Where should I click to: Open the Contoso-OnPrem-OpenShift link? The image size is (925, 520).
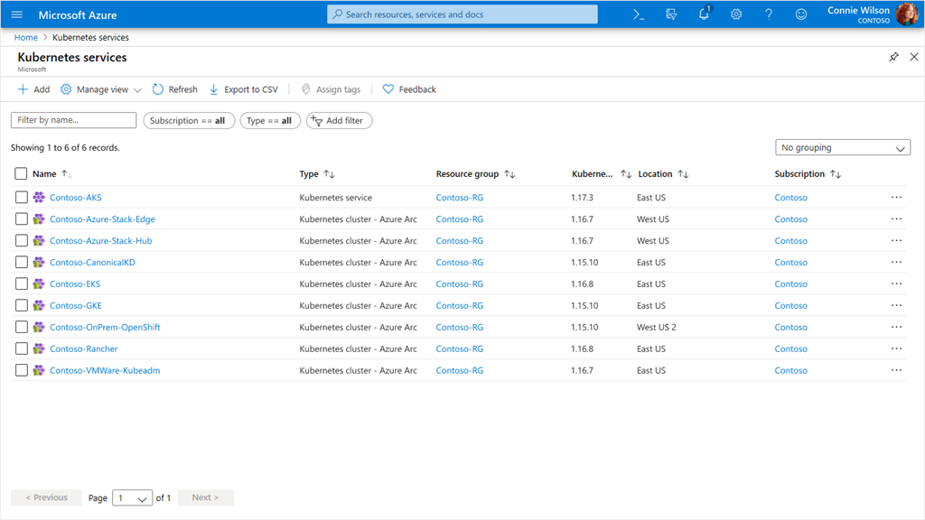pyautogui.click(x=105, y=327)
